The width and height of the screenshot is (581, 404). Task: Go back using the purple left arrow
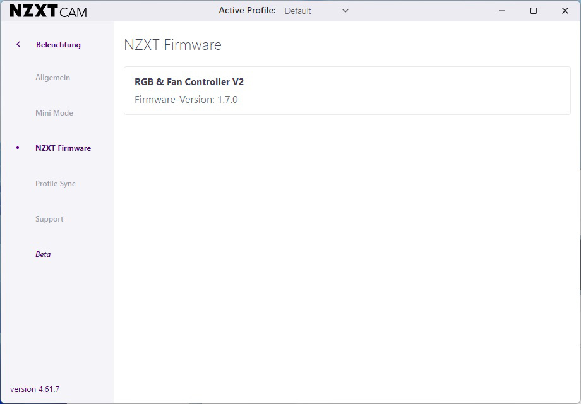(18, 44)
